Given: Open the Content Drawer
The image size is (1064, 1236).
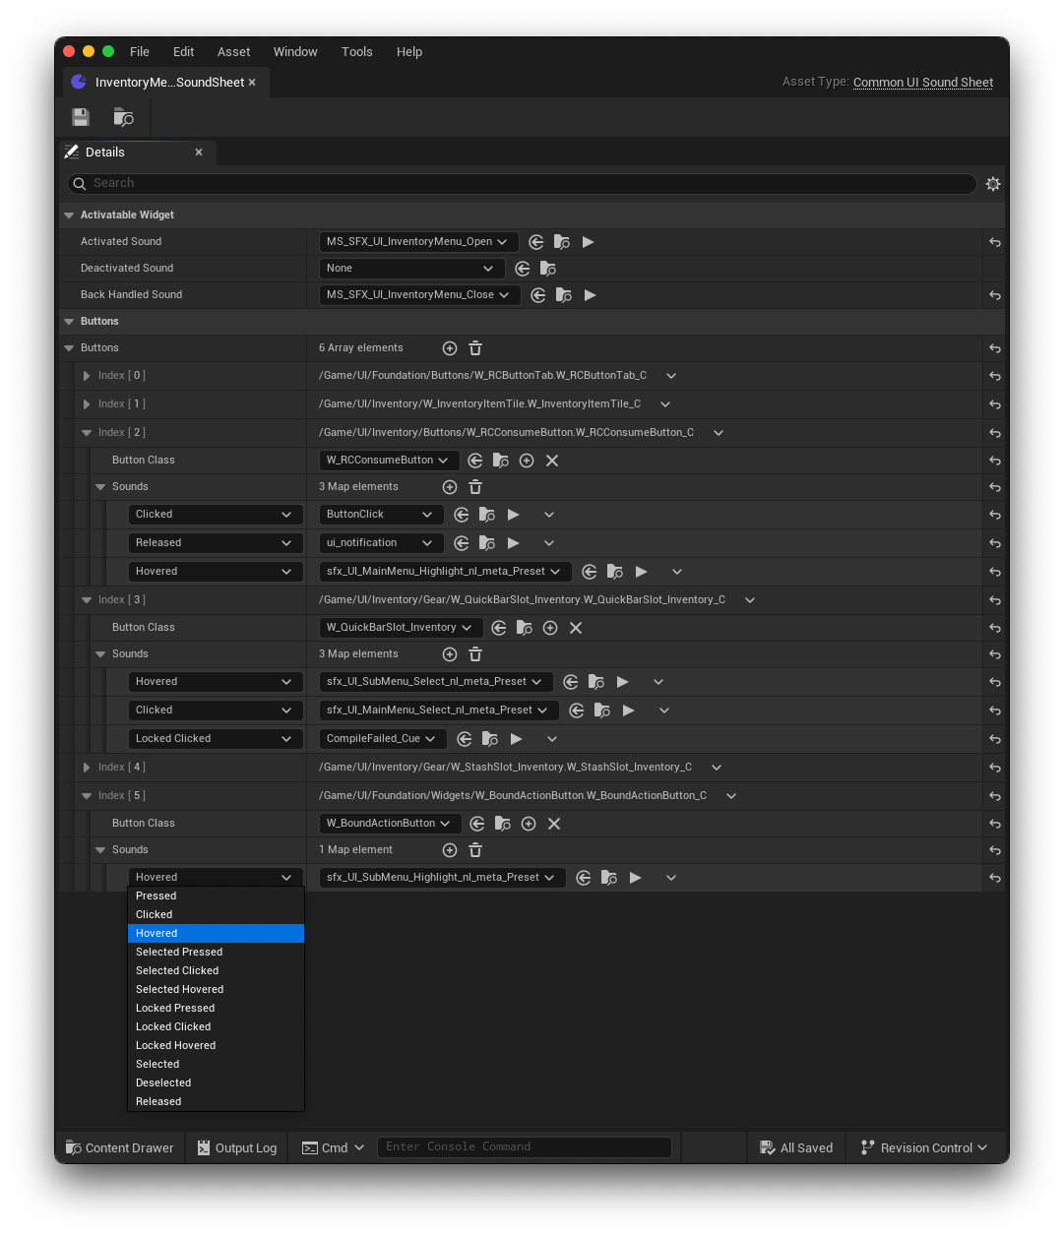Looking at the screenshot, I should tap(120, 1148).
